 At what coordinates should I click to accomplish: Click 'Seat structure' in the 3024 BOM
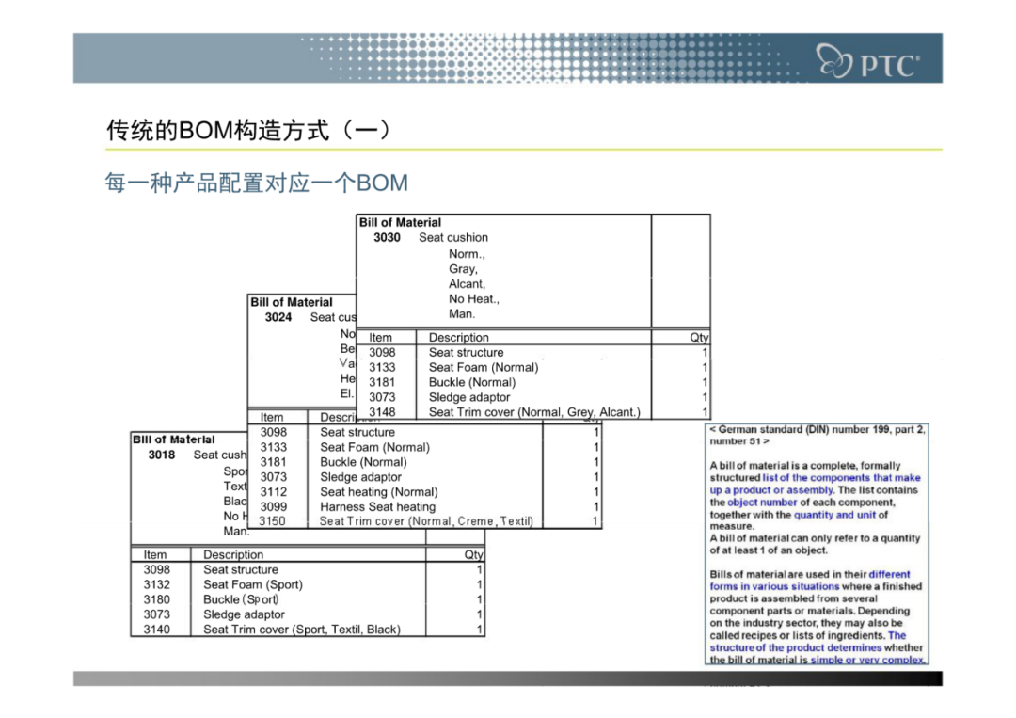pos(357,432)
